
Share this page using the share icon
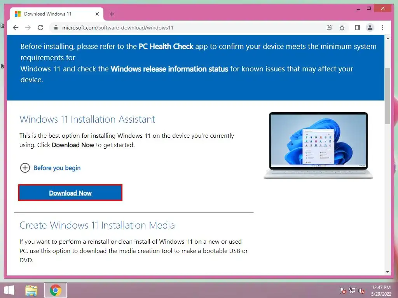click(330, 28)
